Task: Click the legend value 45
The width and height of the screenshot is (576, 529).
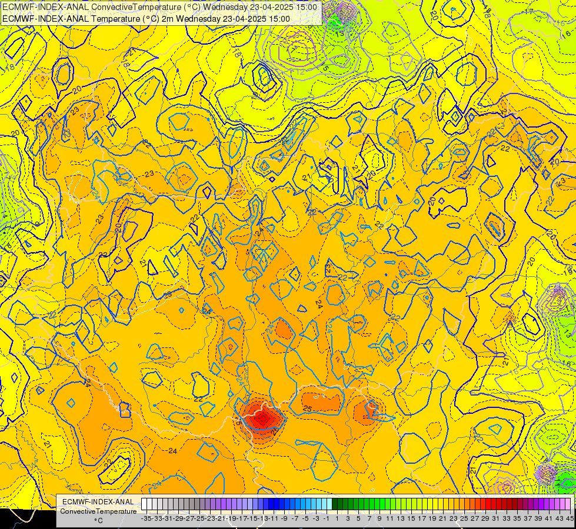Action: (570, 518)
